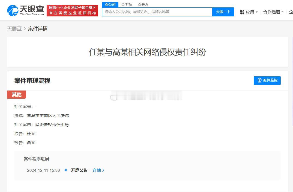This screenshot has width=293, height=192.
Task: Click the blue timeline dot marker
Action: (66, 170)
